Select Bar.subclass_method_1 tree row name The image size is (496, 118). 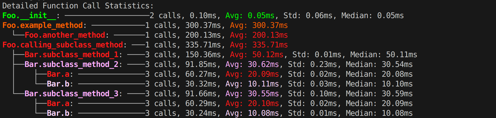pyautogui.click(x=72, y=55)
